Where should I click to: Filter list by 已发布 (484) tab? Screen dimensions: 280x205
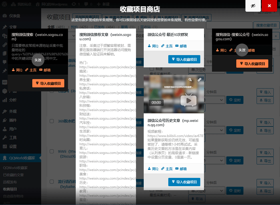coord(105,27)
